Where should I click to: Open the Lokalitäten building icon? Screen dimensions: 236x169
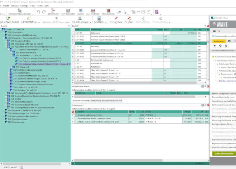(99, 19)
